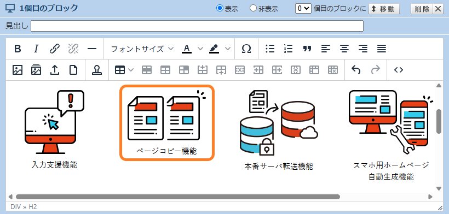This screenshot has width=449, height=214.
Task: Click the insert table icon
Action: pyautogui.click(x=120, y=70)
